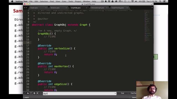The width and height of the screenshot is (177, 99).
Task: Toggle regular expression search in find bar
Action: (25, 93)
